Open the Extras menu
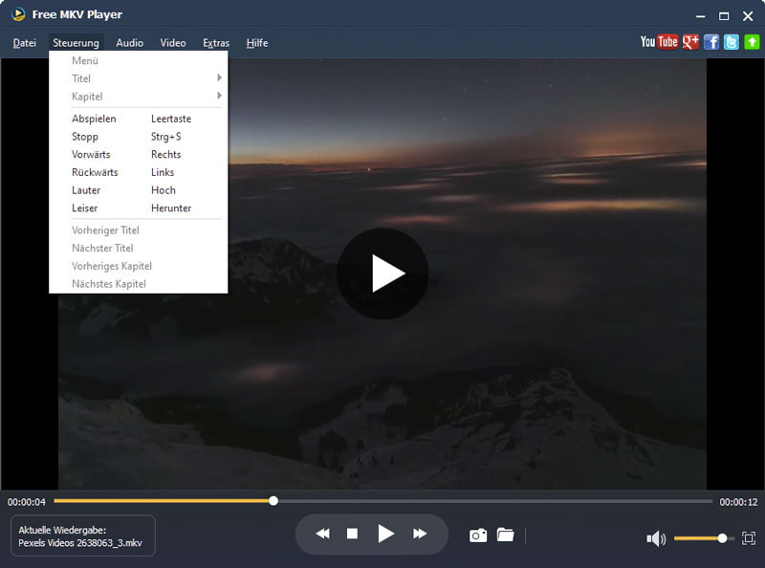Viewport: 765px width, 568px height. 215,43
